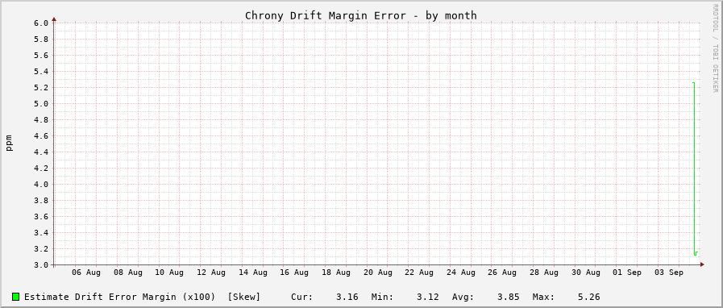Click the 5.2 y-axis tick label
This screenshot has width=723, height=308.
click(x=41, y=88)
